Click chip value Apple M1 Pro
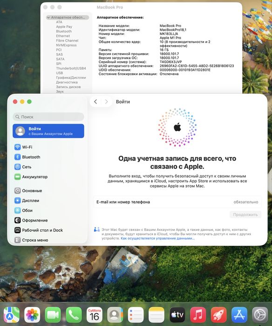This screenshot has height=326, width=272. click(170, 38)
